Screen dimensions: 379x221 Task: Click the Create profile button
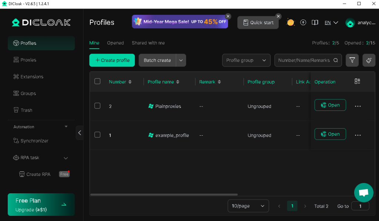click(112, 60)
